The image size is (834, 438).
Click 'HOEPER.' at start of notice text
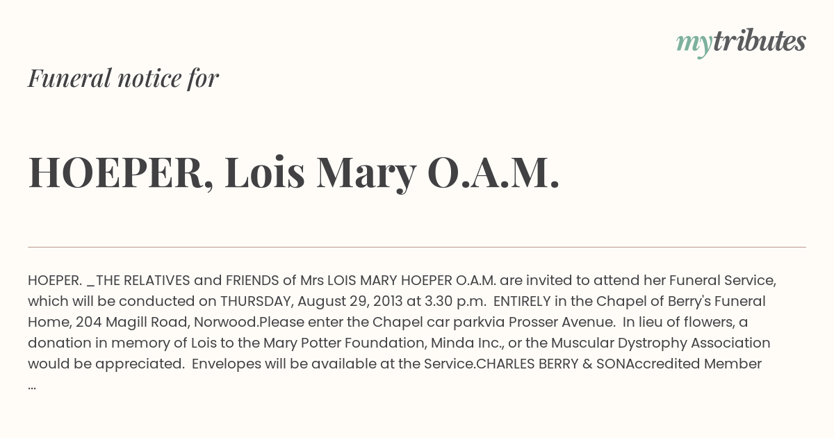pos(55,280)
